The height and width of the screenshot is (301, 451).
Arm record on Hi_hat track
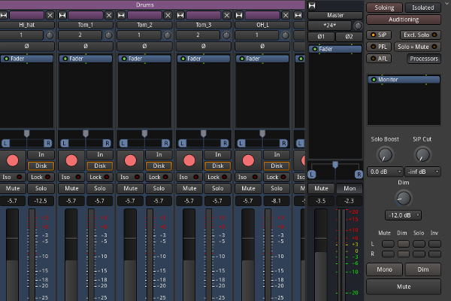pyautogui.click(x=12, y=160)
